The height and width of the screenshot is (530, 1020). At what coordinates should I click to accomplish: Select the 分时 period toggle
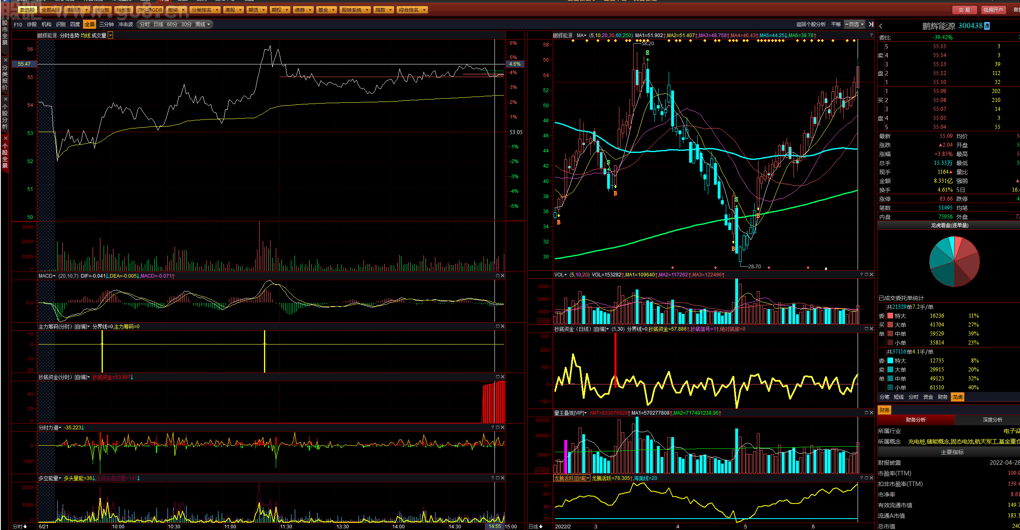coord(144,24)
